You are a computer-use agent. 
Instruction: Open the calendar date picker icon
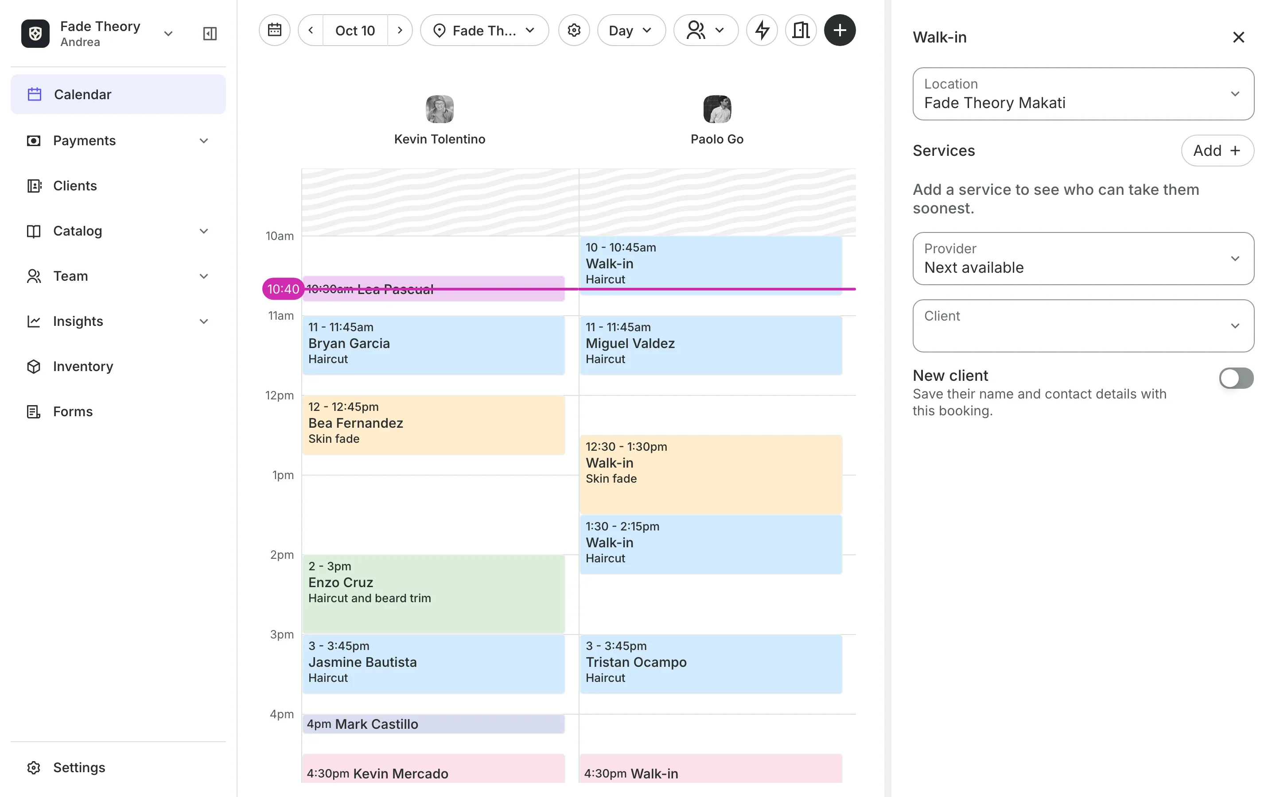274,30
